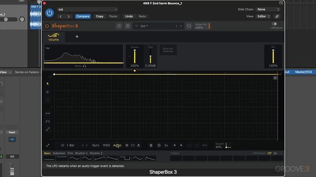The image size is (316, 177).
Task: Select the arc curve tool
Action: tap(48, 121)
